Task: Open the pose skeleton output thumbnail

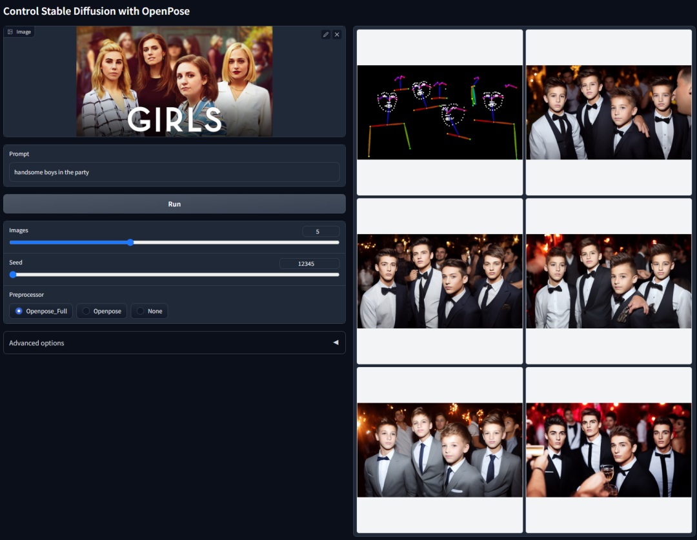Action: pos(439,112)
